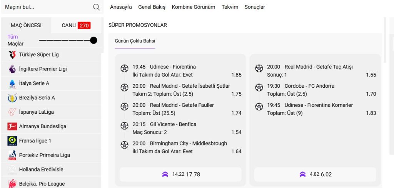This screenshot has width=394, height=188.
Task: Choose the Brezilya Seria A logo
Action: click(12, 98)
